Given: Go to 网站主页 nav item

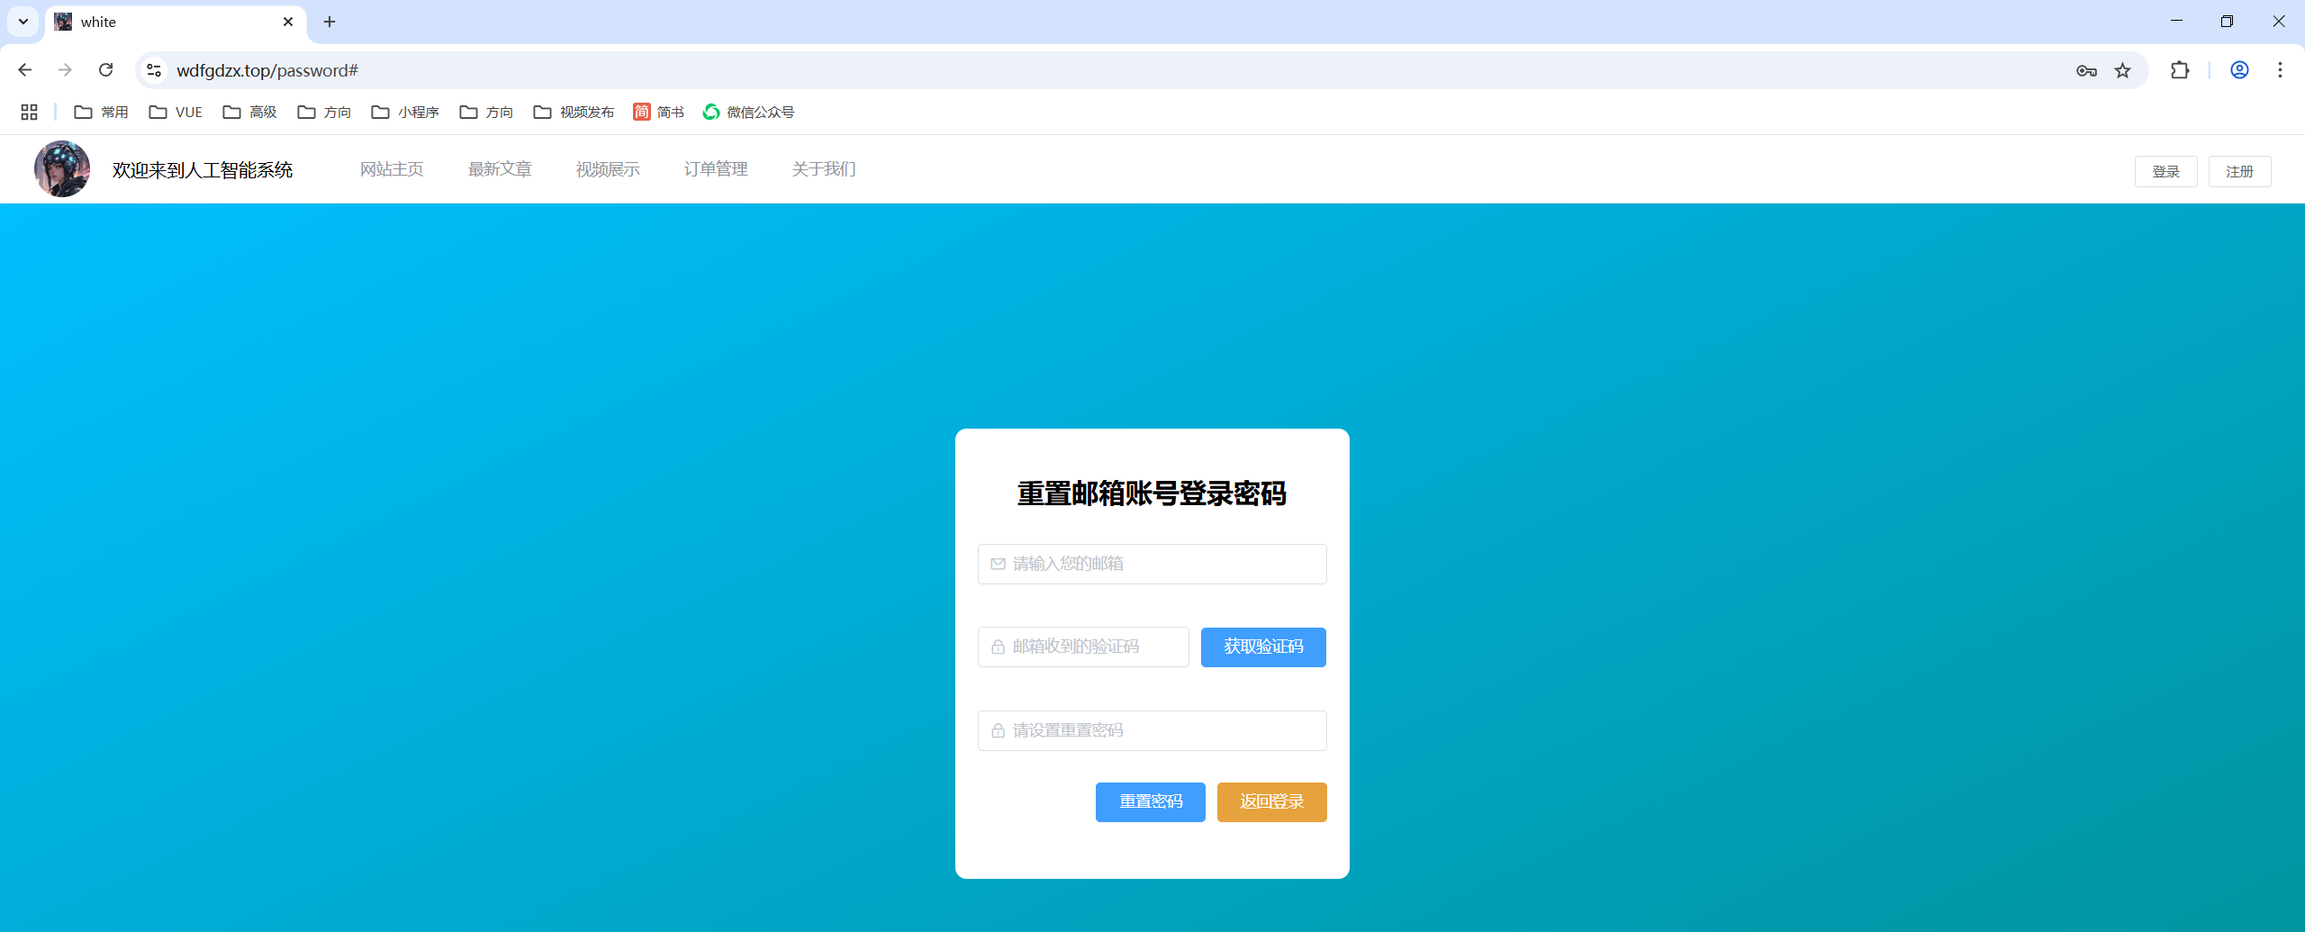Looking at the screenshot, I should 392,169.
